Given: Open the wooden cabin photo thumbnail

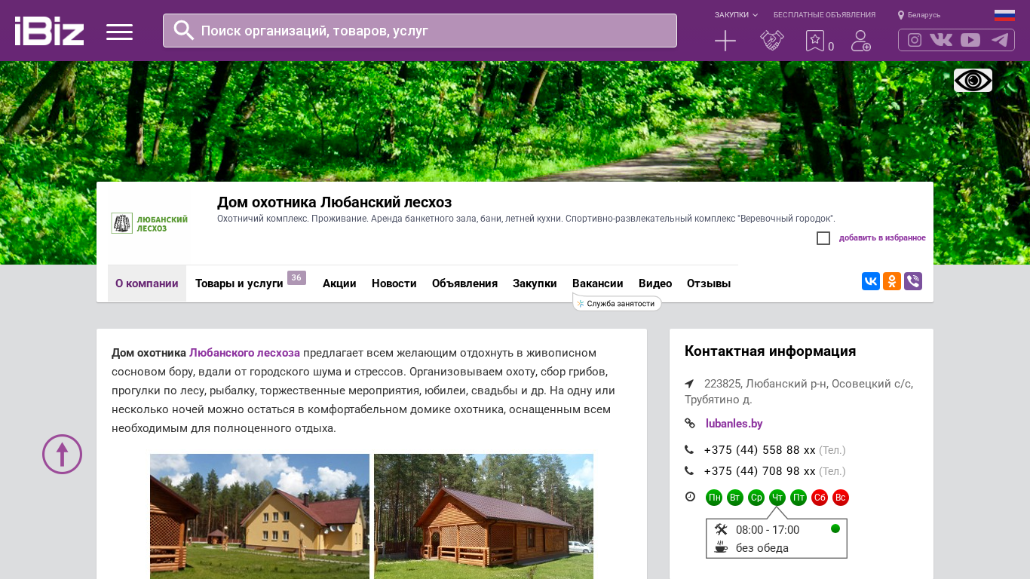Looking at the screenshot, I should point(483,516).
